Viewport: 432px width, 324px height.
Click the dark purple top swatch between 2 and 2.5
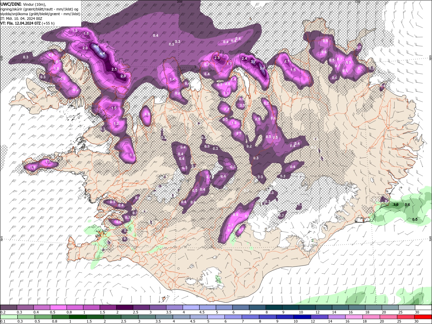coord(125,307)
